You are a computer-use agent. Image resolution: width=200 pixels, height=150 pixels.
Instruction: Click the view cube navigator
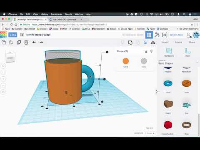pos(10,57)
